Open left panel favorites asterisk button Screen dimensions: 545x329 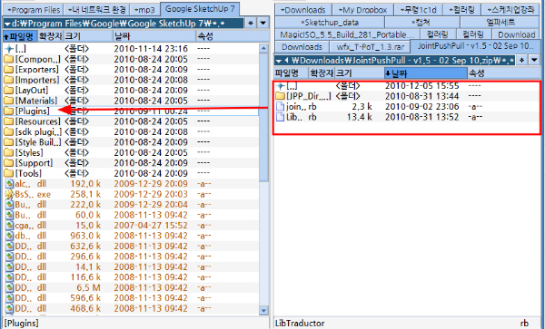(x=251, y=24)
